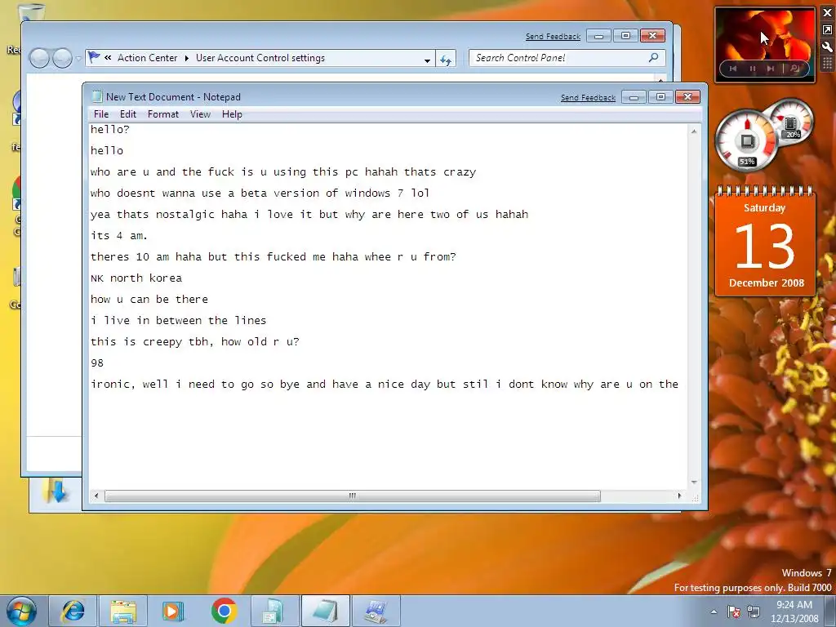Open the View menu in Notepad

click(201, 114)
